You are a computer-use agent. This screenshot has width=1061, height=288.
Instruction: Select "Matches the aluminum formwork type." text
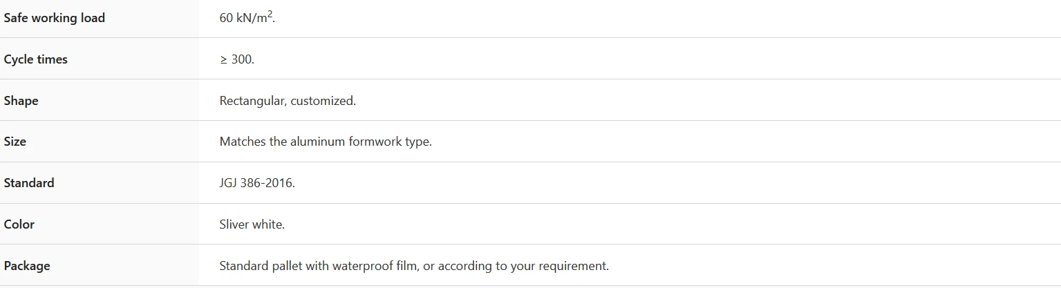pos(326,142)
